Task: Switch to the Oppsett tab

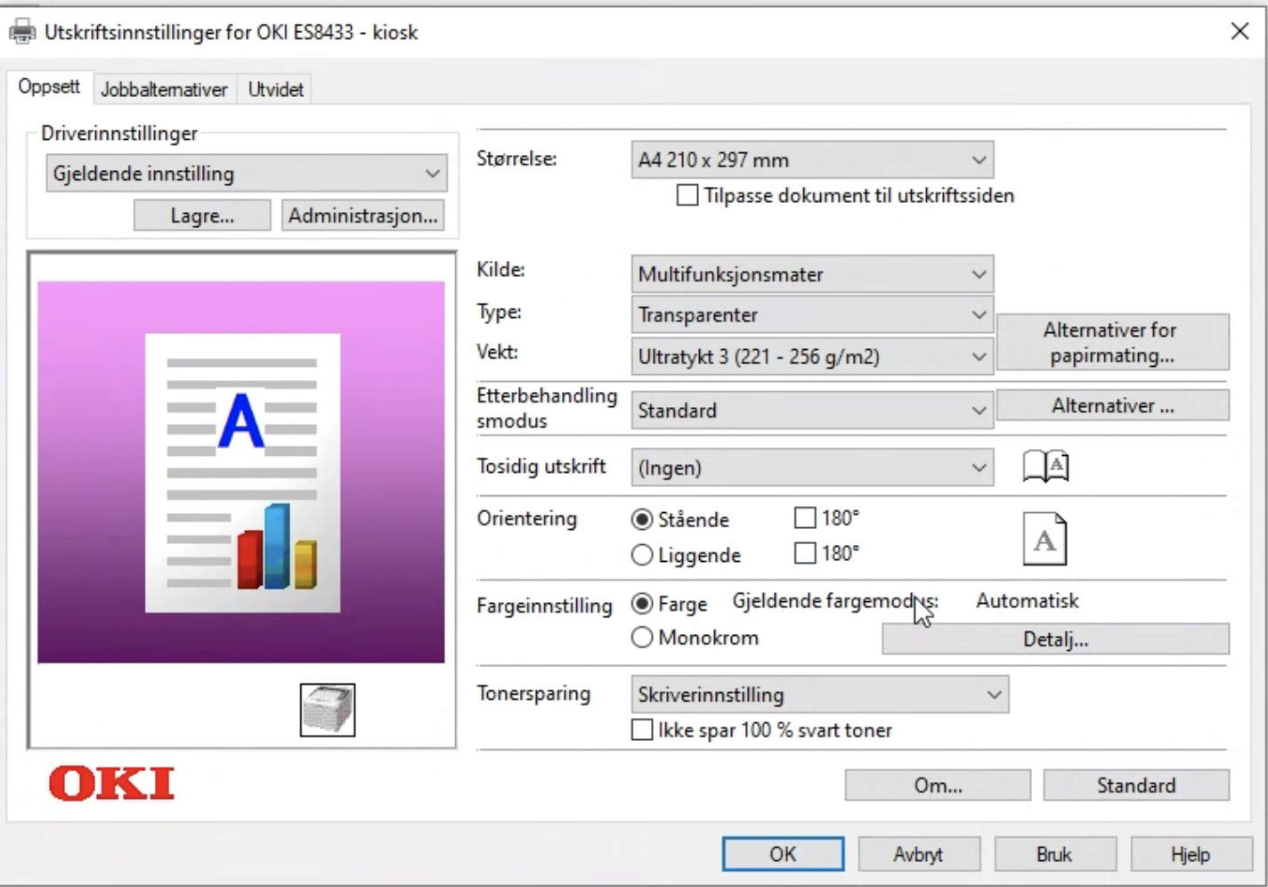Action: (49, 87)
